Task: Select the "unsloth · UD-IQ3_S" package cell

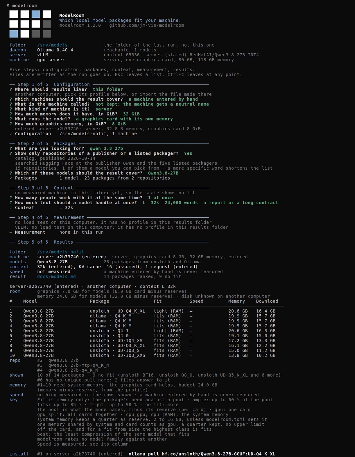Action: [115, 350]
